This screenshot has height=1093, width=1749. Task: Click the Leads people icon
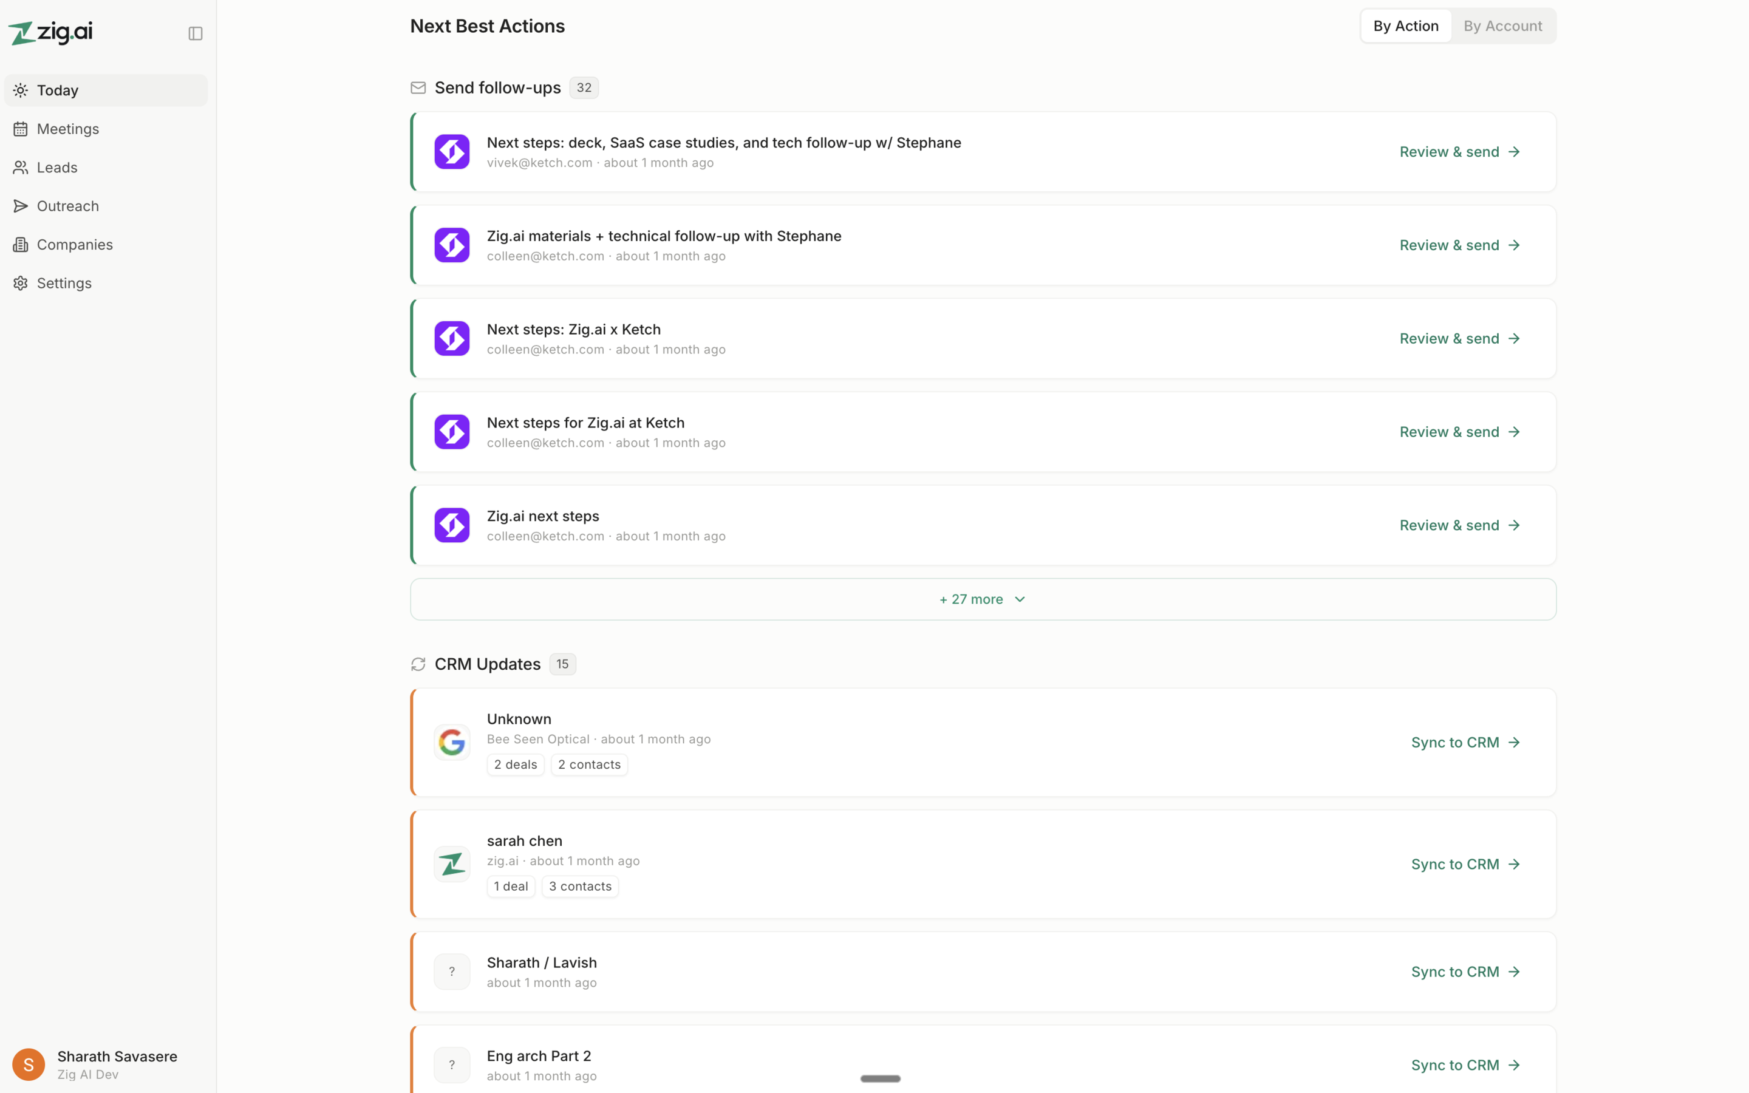click(x=21, y=167)
